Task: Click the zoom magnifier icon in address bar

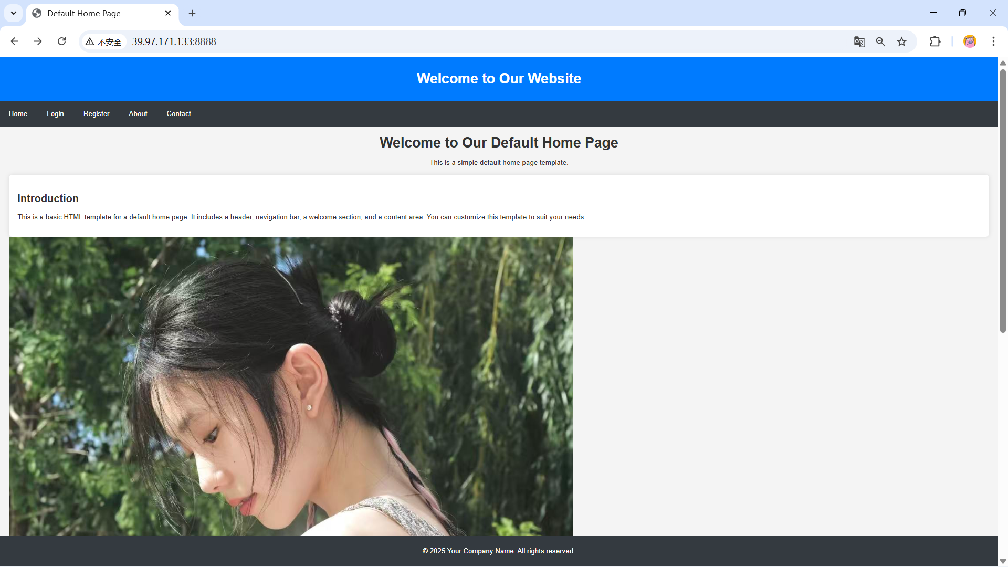Action: pyautogui.click(x=880, y=41)
